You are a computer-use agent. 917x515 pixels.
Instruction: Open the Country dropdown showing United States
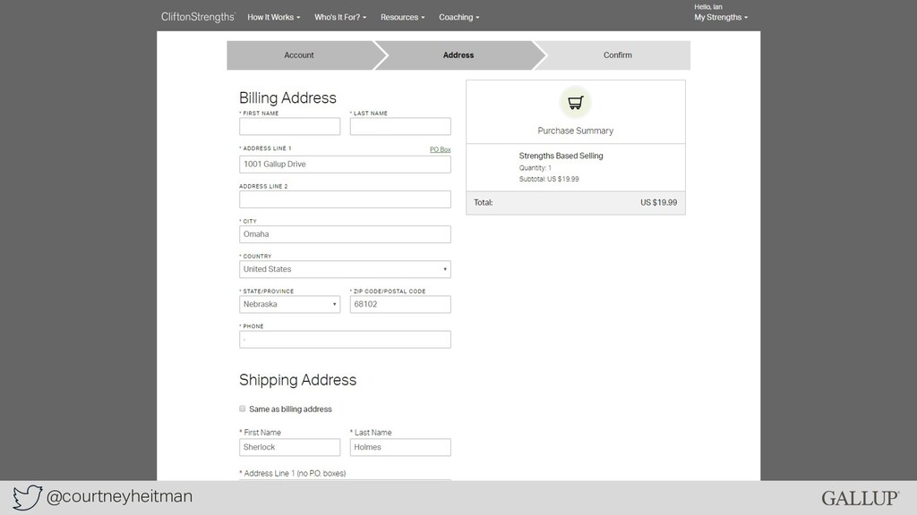coord(345,269)
